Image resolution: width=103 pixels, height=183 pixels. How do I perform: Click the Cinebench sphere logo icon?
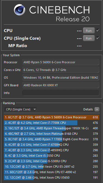pos(19,10)
